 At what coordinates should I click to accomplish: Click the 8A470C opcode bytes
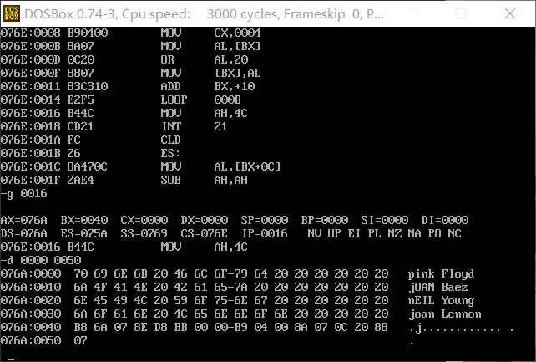coord(88,166)
